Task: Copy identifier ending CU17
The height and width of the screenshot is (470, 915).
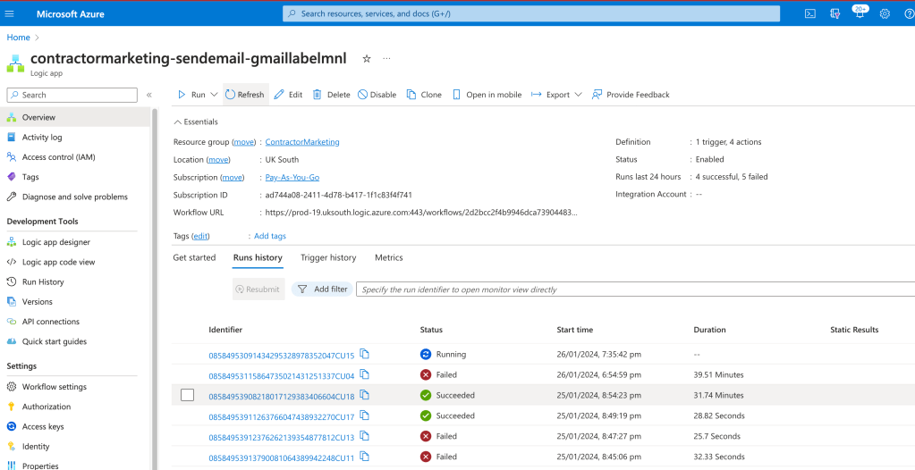Action: click(x=365, y=415)
